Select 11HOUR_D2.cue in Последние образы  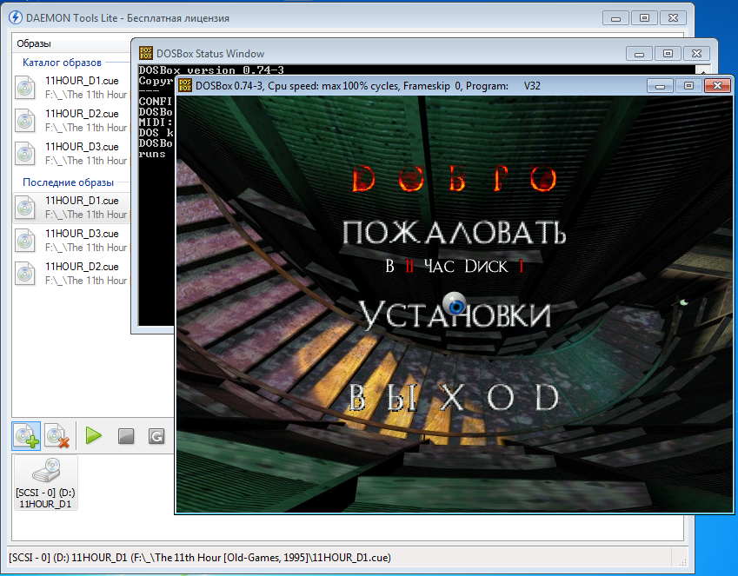tap(71, 274)
